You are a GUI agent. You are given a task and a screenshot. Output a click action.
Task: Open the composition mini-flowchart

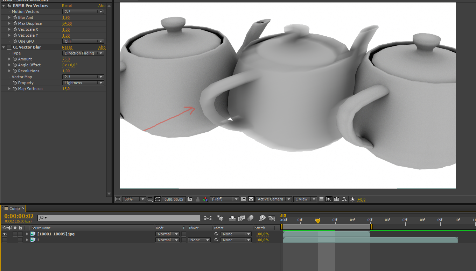[x=208, y=218]
